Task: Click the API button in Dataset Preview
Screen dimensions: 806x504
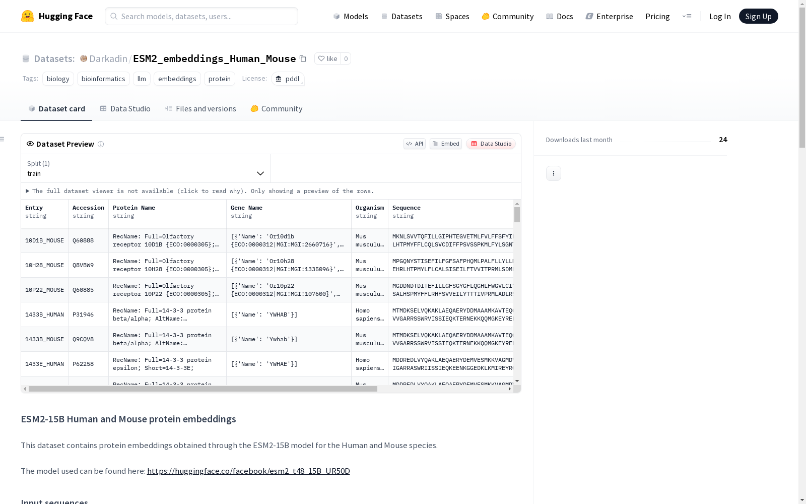Action: 415,144
